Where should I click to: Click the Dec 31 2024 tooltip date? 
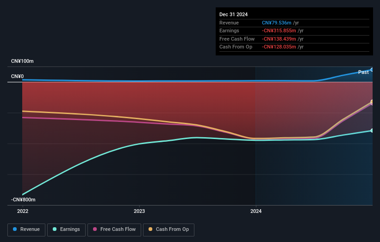233,14
